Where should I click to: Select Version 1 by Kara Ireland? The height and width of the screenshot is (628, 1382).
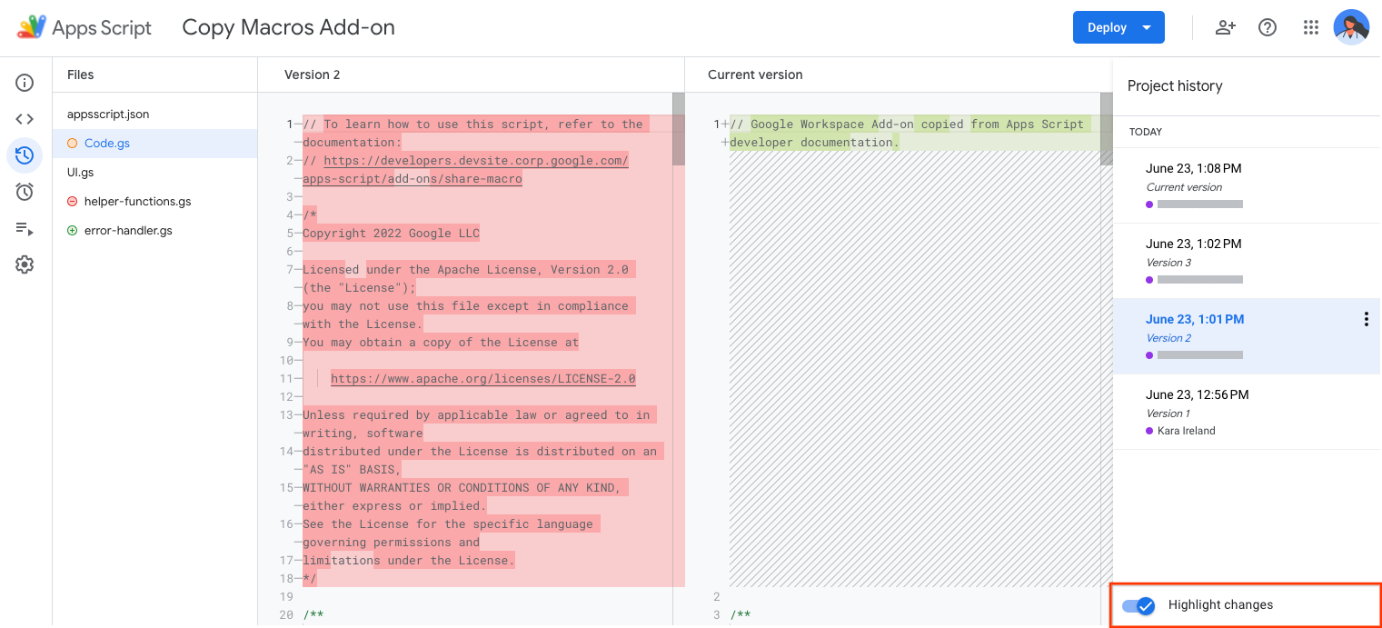point(1194,412)
